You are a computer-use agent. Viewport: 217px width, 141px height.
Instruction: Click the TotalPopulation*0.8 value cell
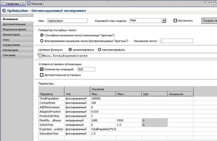[x=142, y=129]
